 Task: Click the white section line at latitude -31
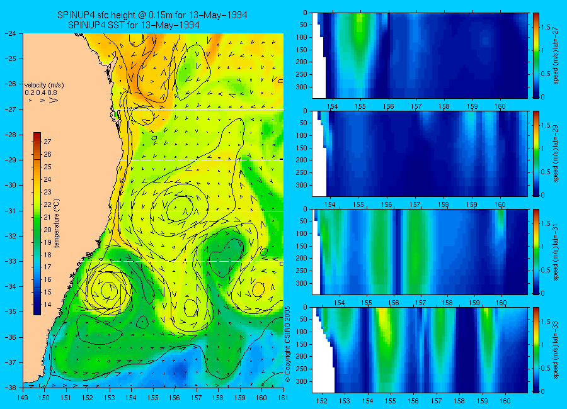196,211
